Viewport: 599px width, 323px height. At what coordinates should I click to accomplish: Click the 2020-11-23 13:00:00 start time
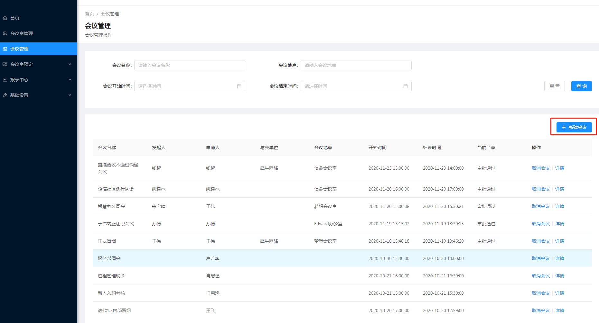(389, 168)
